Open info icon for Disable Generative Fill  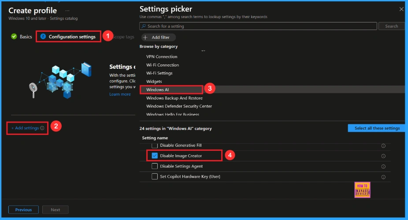pyautogui.click(x=383, y=146)
